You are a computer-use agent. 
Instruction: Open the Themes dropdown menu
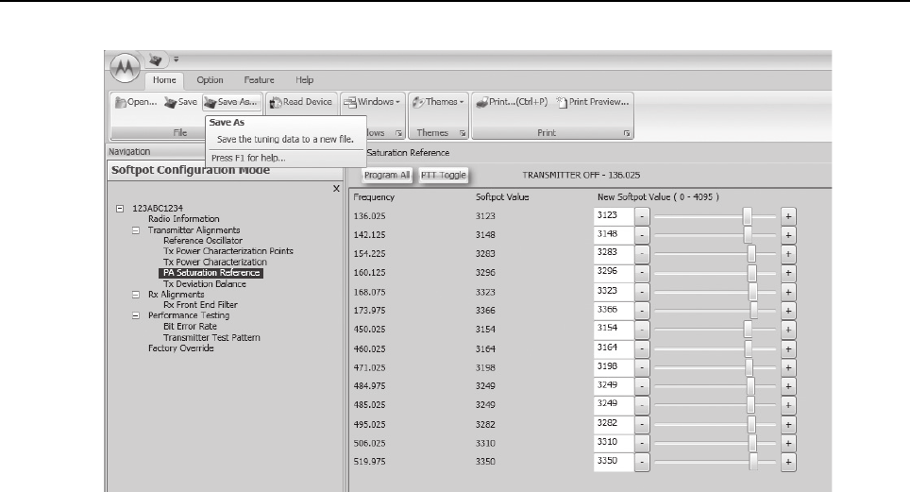coord(438,102)
